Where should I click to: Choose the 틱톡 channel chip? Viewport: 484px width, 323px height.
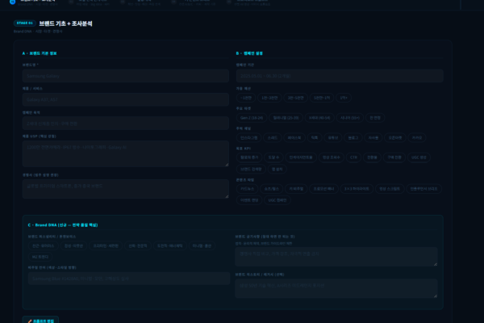coord(315,138)
